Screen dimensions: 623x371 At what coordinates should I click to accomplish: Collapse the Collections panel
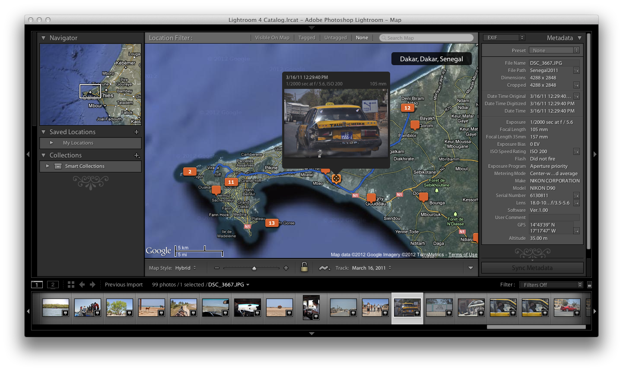[44, 155]
